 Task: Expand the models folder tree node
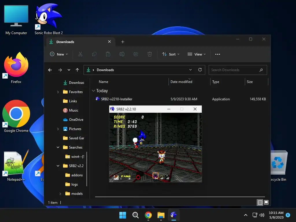point(60,194)
